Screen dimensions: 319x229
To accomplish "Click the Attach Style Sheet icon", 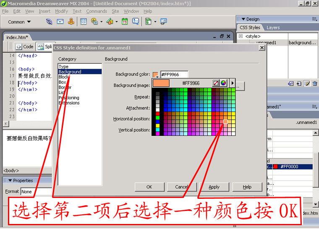I will (290, 83).
